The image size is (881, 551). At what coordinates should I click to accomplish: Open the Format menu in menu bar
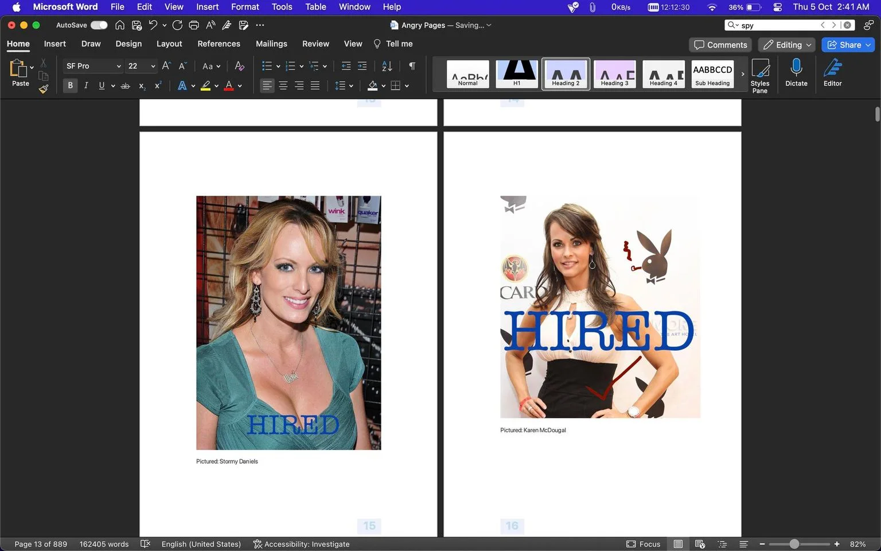pos(245,7)
